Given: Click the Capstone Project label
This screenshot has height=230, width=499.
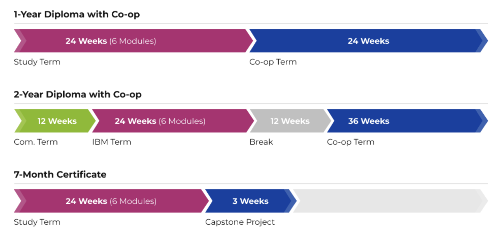Looking at the screenshot, I should (240, 222).
